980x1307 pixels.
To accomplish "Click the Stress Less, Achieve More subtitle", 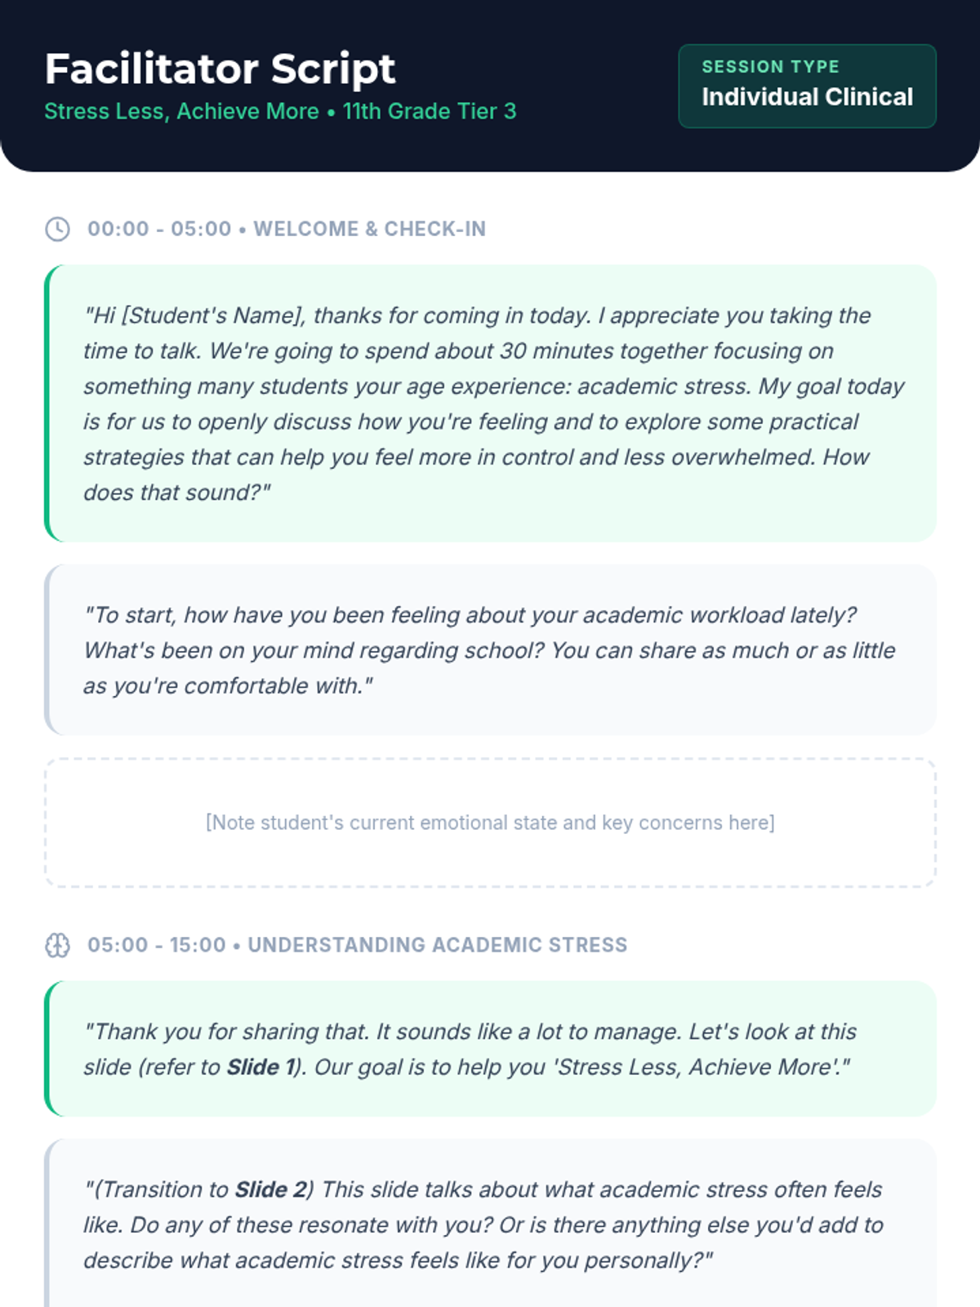I will tap(181, 111).
